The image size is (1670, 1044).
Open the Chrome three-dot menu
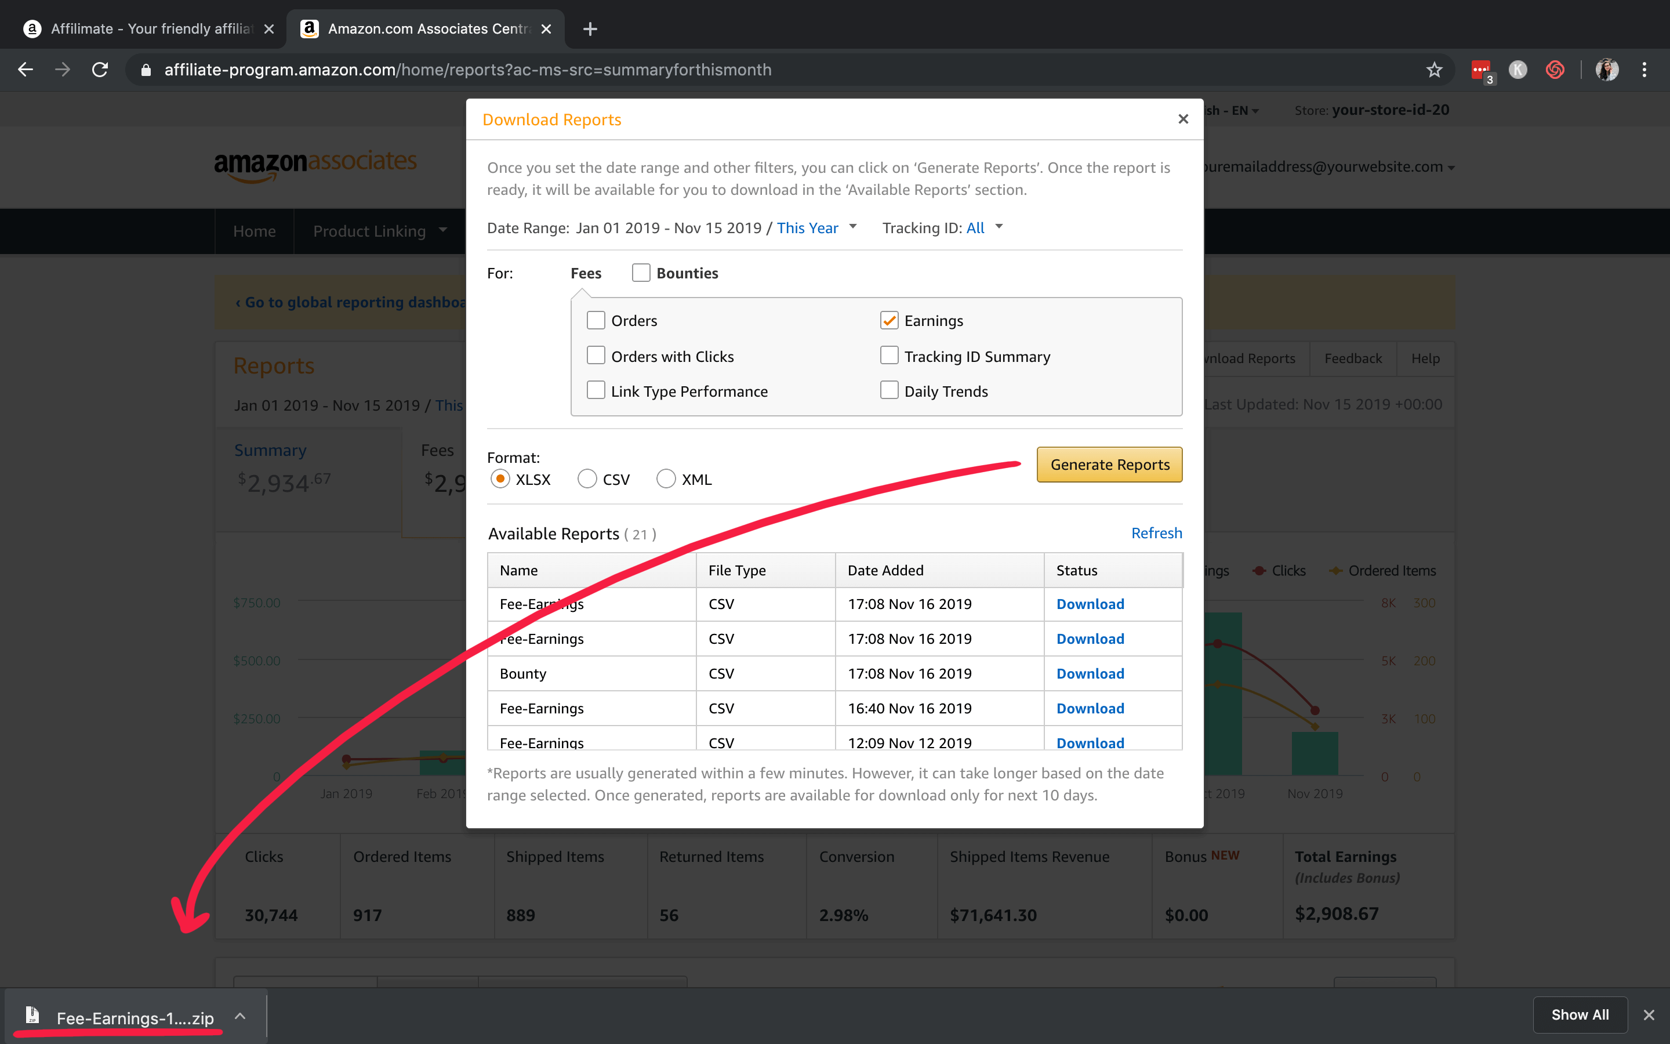1644,70
